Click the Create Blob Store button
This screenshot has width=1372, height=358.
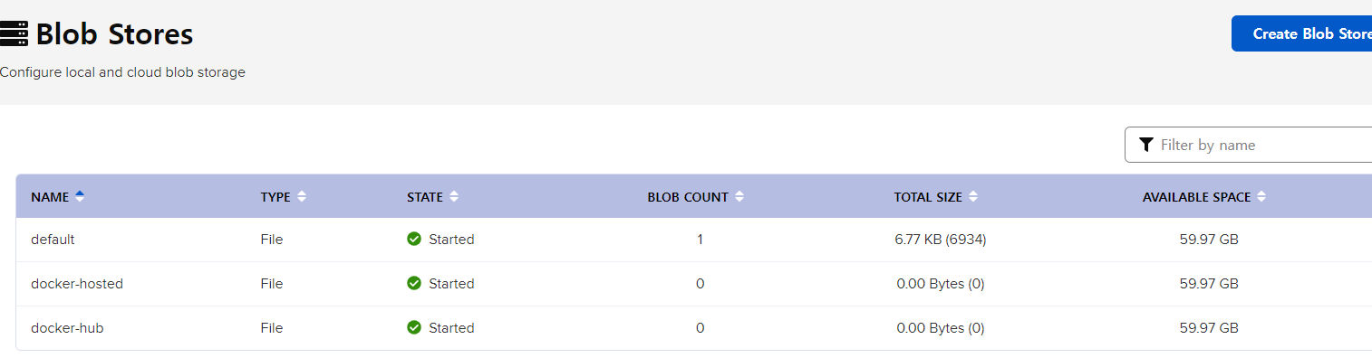pos(1302,33)
